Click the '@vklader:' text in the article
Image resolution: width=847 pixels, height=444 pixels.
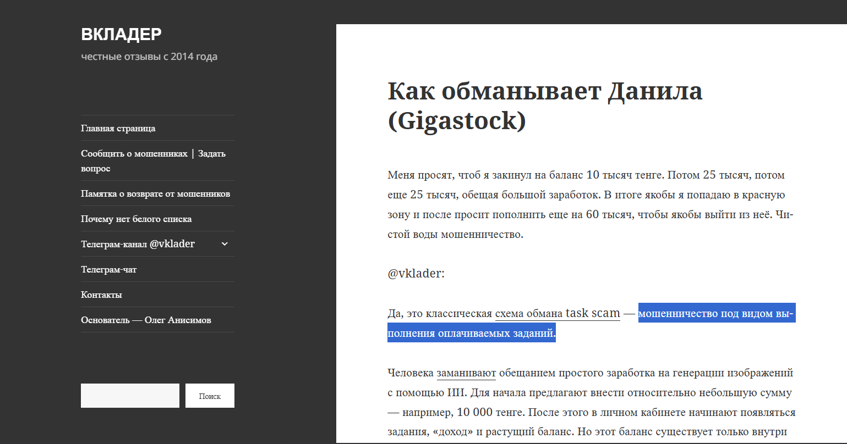click(416, 273)
